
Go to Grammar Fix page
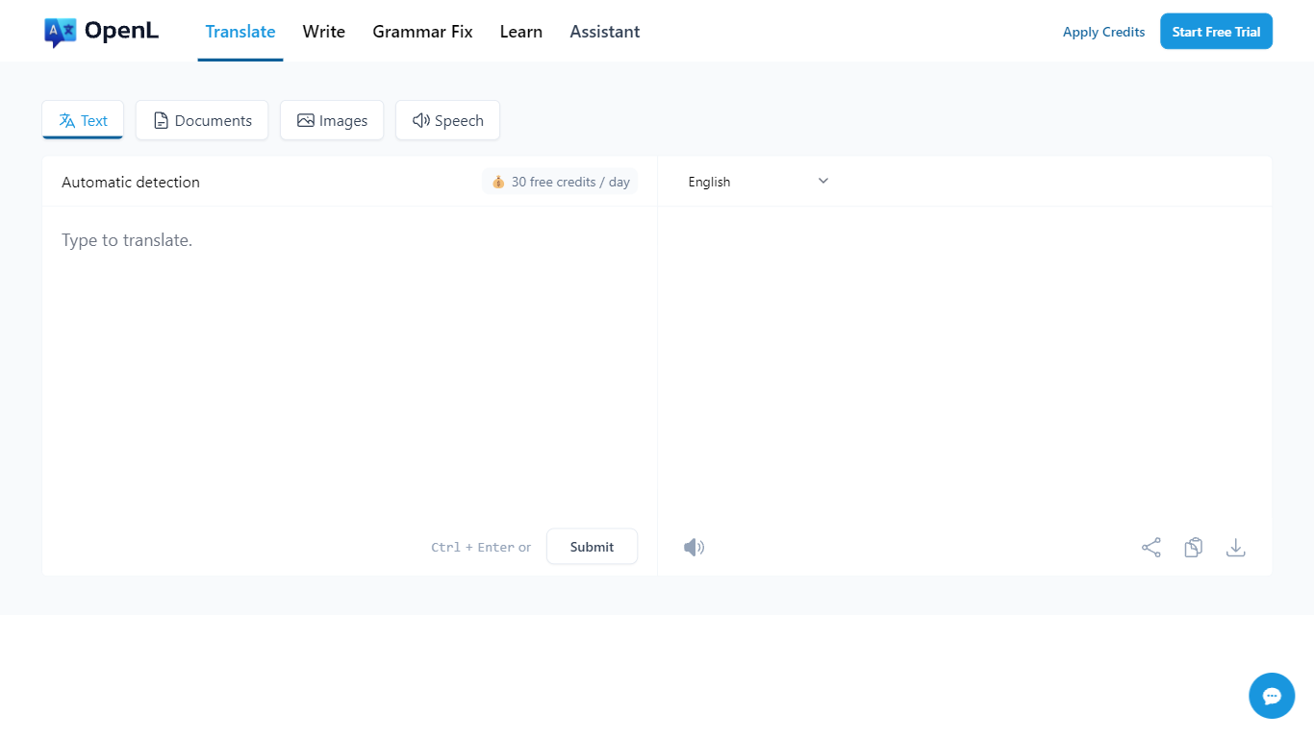[x=422, y=32]
